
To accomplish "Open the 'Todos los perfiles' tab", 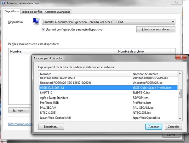I will coord(32,12).
